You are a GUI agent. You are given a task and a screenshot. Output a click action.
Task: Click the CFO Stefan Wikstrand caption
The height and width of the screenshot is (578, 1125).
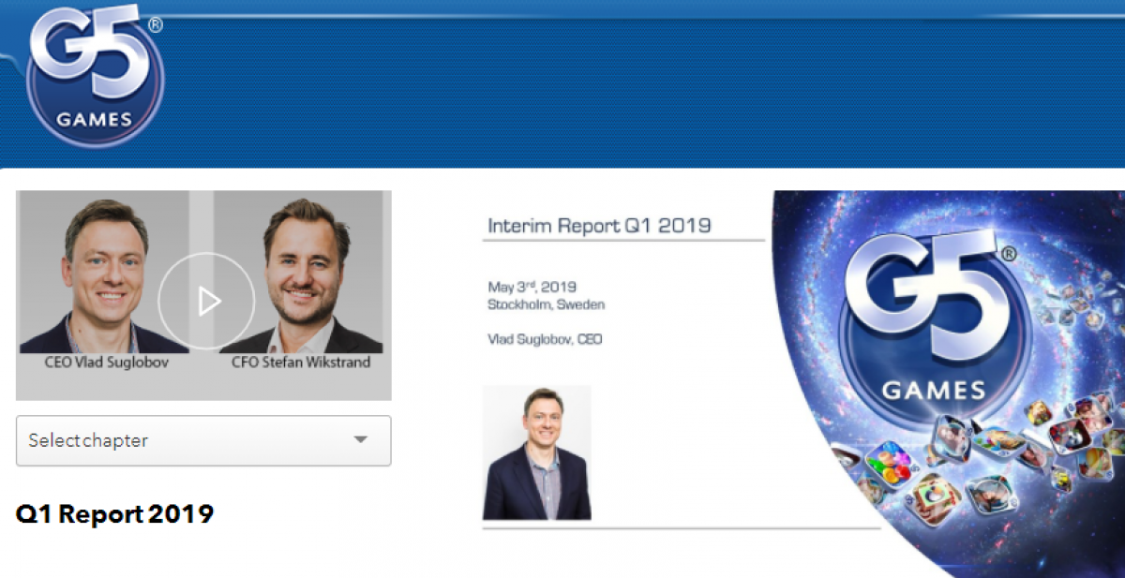301,362
